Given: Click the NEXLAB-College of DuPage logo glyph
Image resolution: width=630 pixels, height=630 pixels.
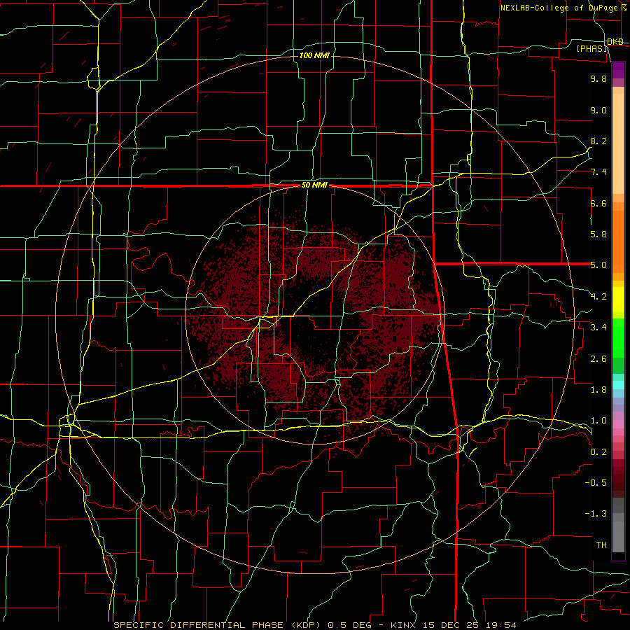Looking at the screenshot, I should click(623, 7).
